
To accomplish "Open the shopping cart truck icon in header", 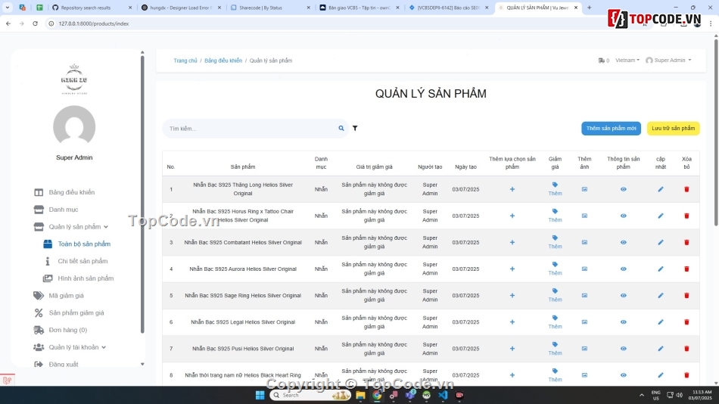I will coord(602,61).
